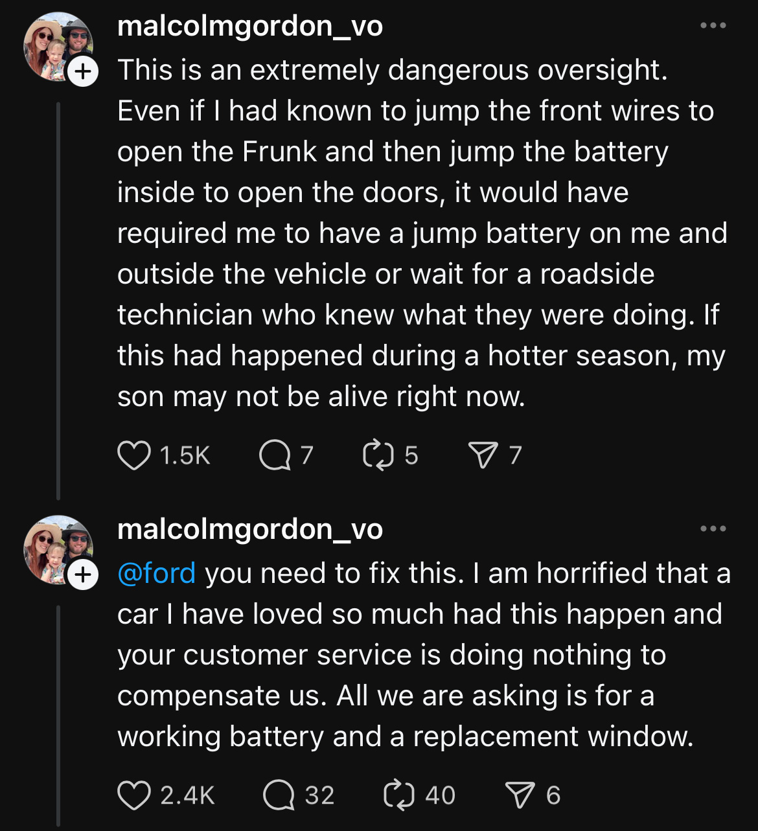Open the @ford mention link
The height and width of the screenshot is (831, 758).
click(156, 574)
